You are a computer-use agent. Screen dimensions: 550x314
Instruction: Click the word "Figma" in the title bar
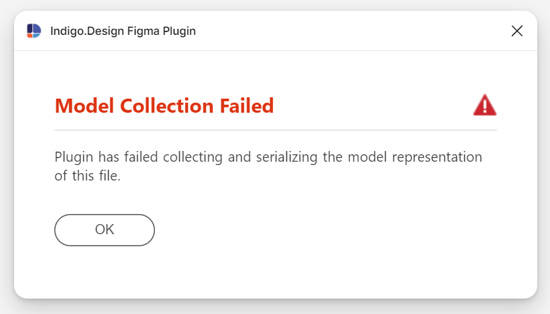pos(143,32)
